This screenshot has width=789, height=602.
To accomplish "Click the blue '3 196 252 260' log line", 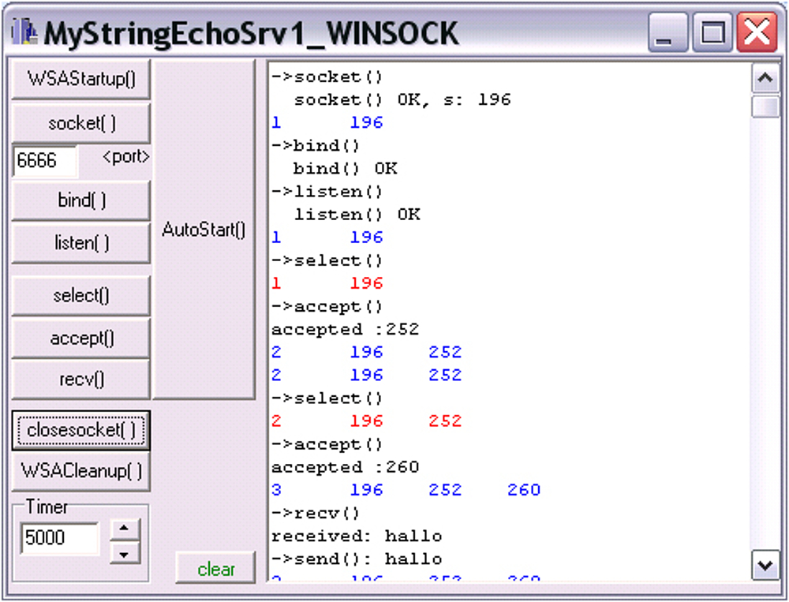I will pyautogui.click(x=406, y=490).
